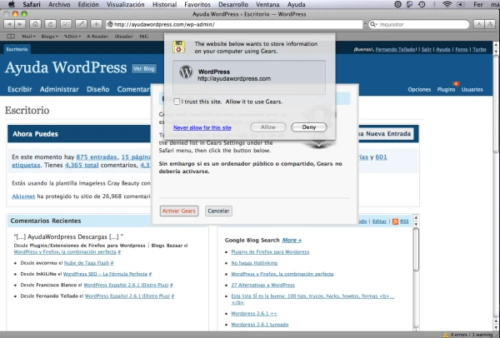The image size is (500, 338).
Task: Click the Activar Gears button
Action: [x=178, y=211]
